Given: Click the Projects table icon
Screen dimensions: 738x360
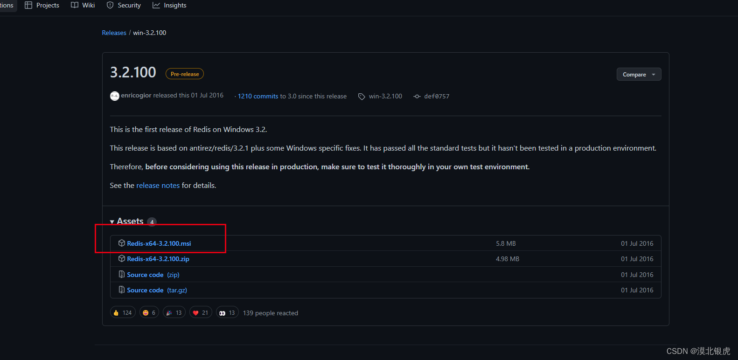Looking at the screenshot, I should (28, 5).
